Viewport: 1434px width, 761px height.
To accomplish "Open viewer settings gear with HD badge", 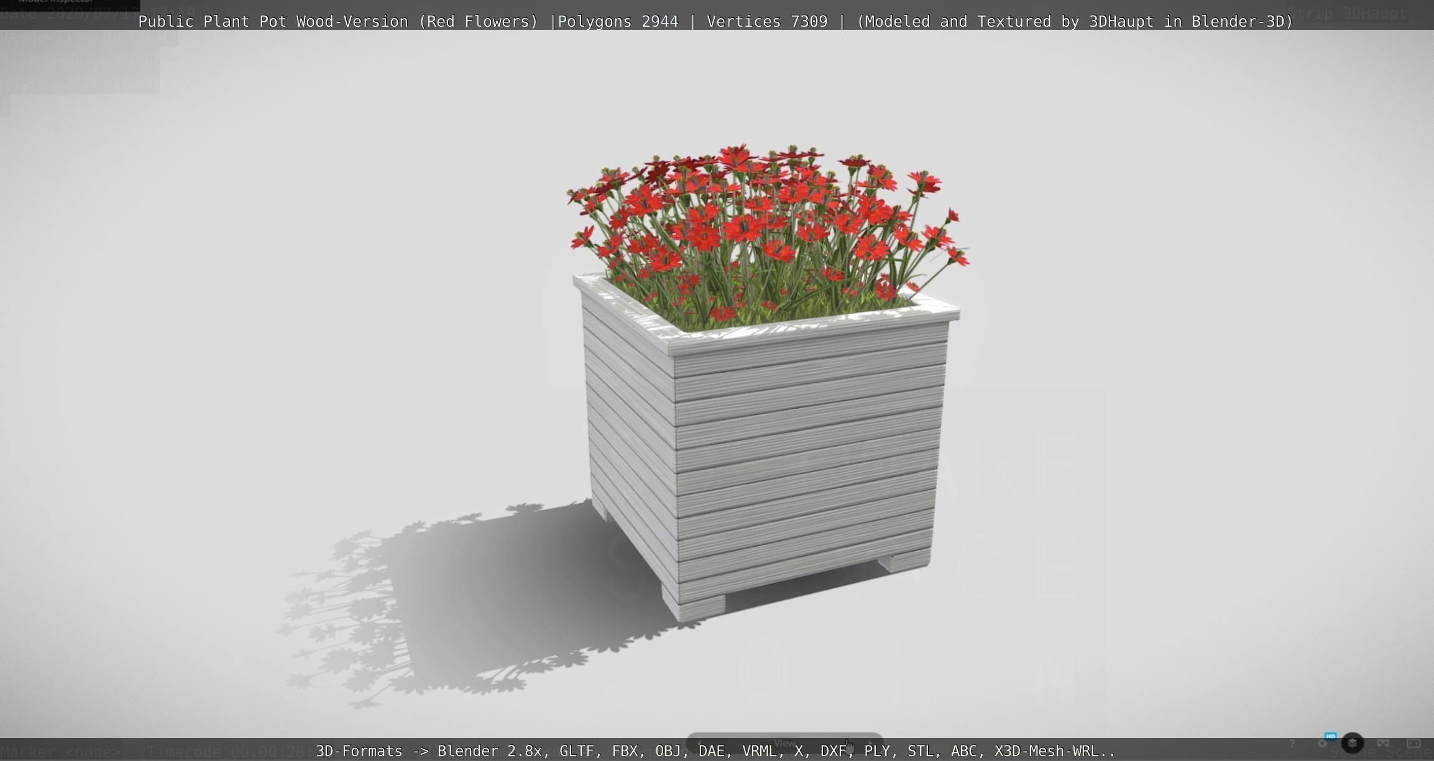I will pyautogui.click(x=1324, y=742).
